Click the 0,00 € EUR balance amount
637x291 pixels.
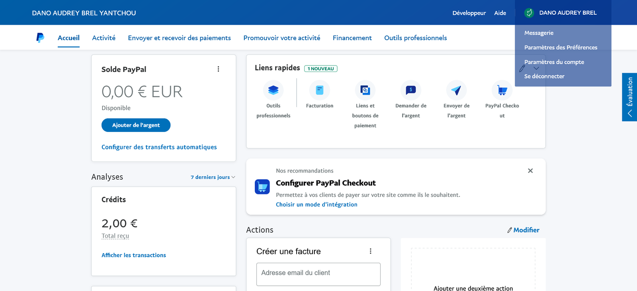coord(142,91)
